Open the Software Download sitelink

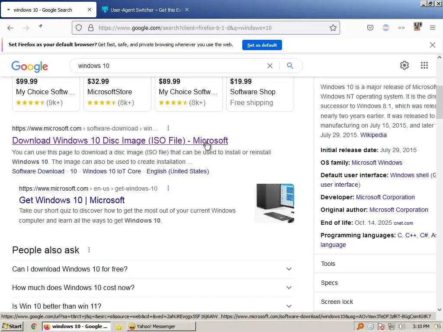tap(38, 171)
